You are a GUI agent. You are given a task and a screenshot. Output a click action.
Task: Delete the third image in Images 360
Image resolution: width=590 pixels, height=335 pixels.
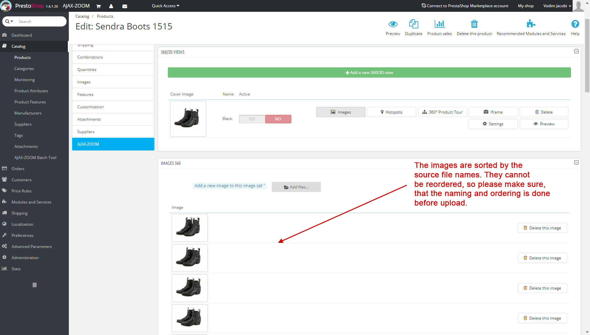pyautogui.click(x=542, y=288)
